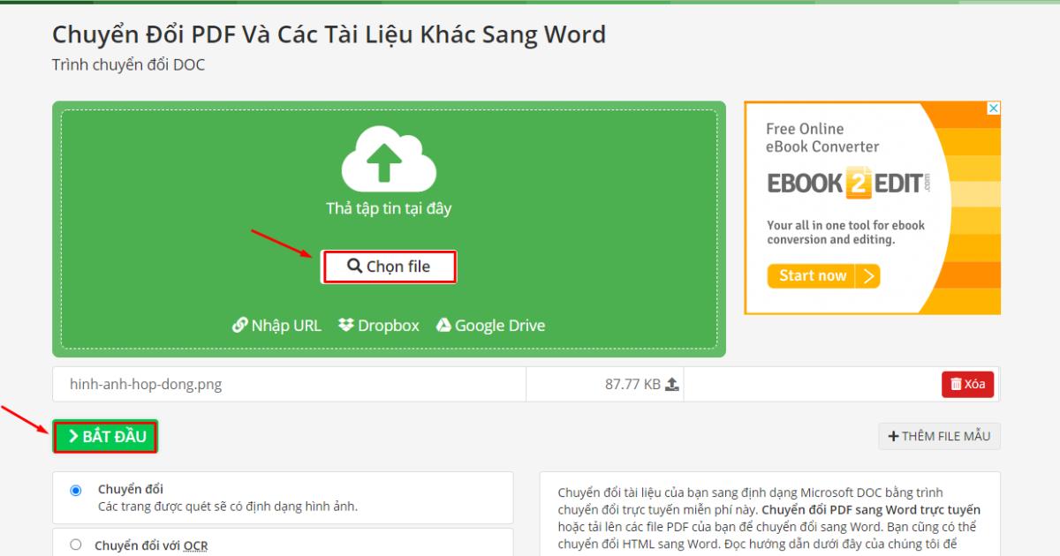
Task: Open Google Drive import via its icon
Action: pos(446,325)
